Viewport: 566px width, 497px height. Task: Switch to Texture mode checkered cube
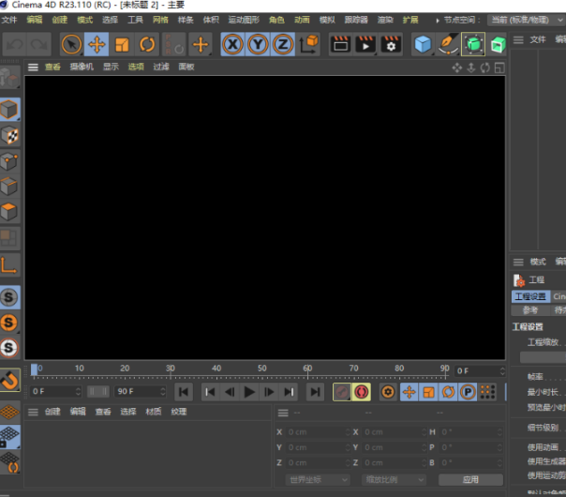(x=9, y=135)
